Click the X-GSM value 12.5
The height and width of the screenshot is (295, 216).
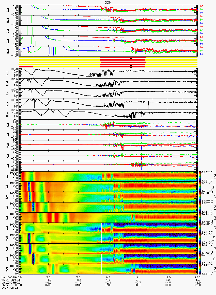pyautogui.click(x=197, y=278)
